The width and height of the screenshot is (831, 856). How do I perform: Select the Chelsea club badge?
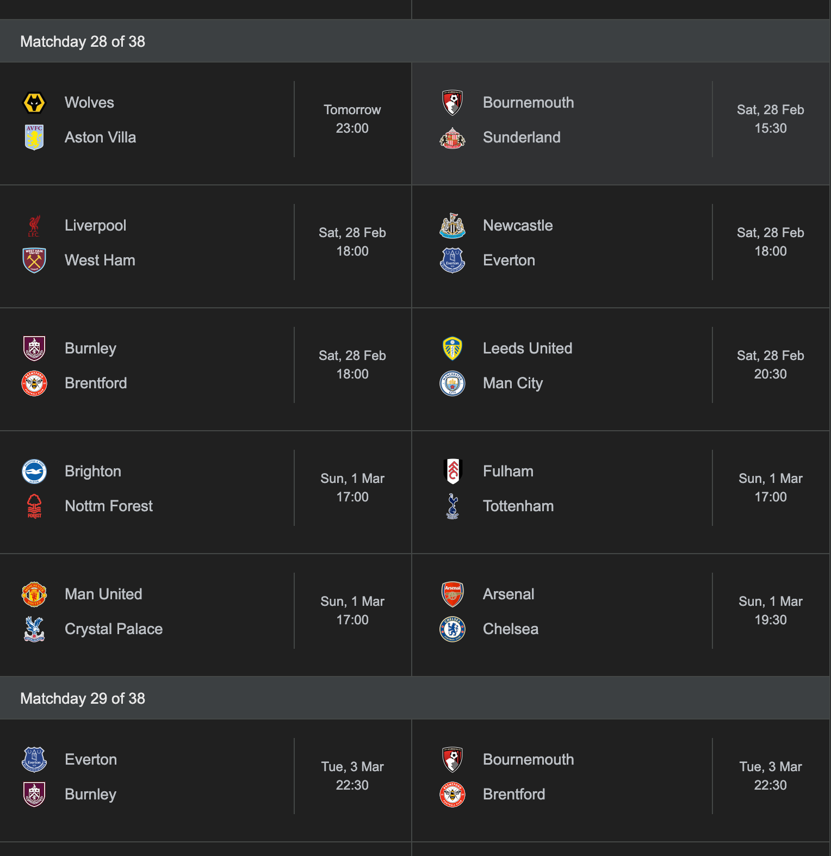[452, 629]
